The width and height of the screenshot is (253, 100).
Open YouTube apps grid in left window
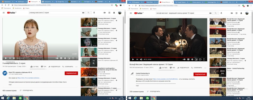(x=109, y=13)
